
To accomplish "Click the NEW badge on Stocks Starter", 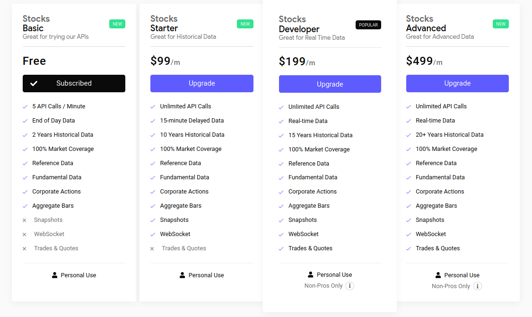I will pyautogui.click(x=245, y=24).
